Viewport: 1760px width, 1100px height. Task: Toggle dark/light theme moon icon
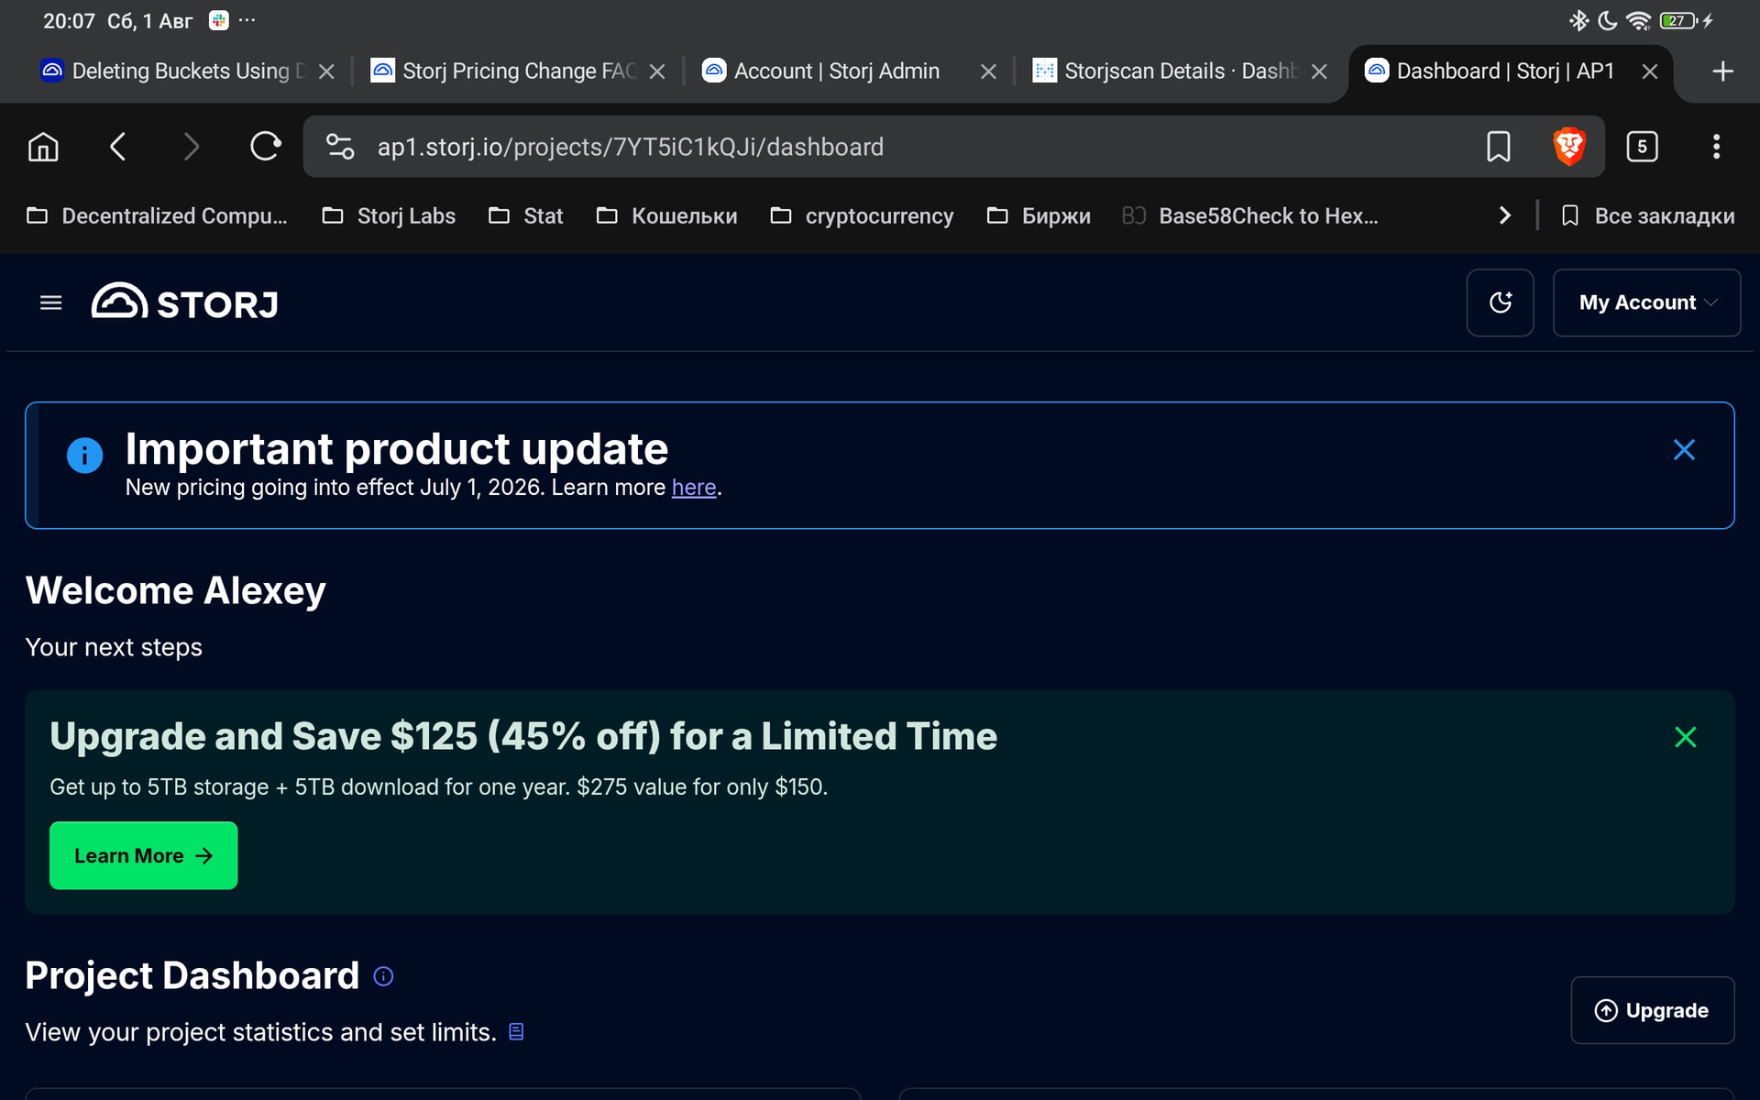point(1500,302)
